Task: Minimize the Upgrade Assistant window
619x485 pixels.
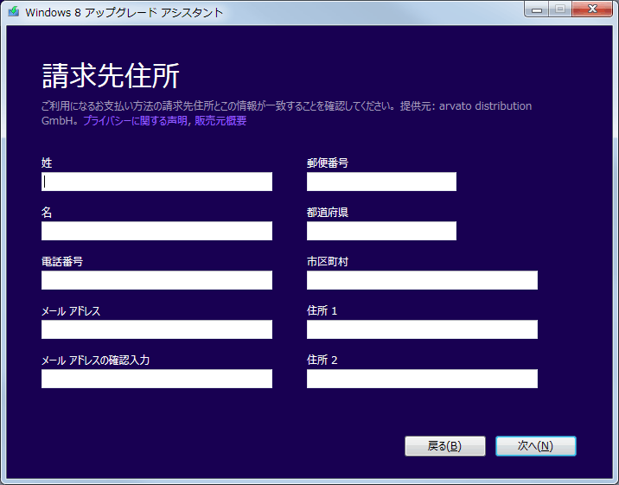Action: coord(537,10)
